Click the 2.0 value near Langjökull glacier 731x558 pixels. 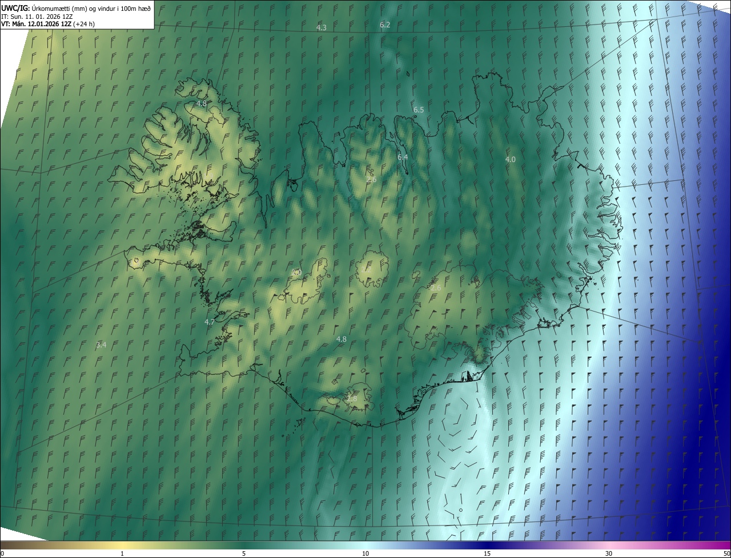(x=296, y=273)
